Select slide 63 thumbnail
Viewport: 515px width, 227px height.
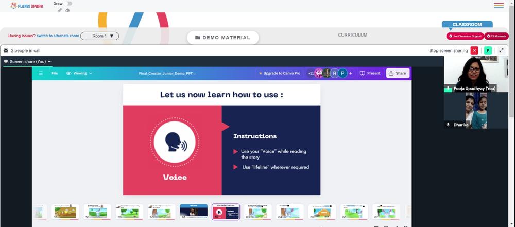[x=258, y=212]
